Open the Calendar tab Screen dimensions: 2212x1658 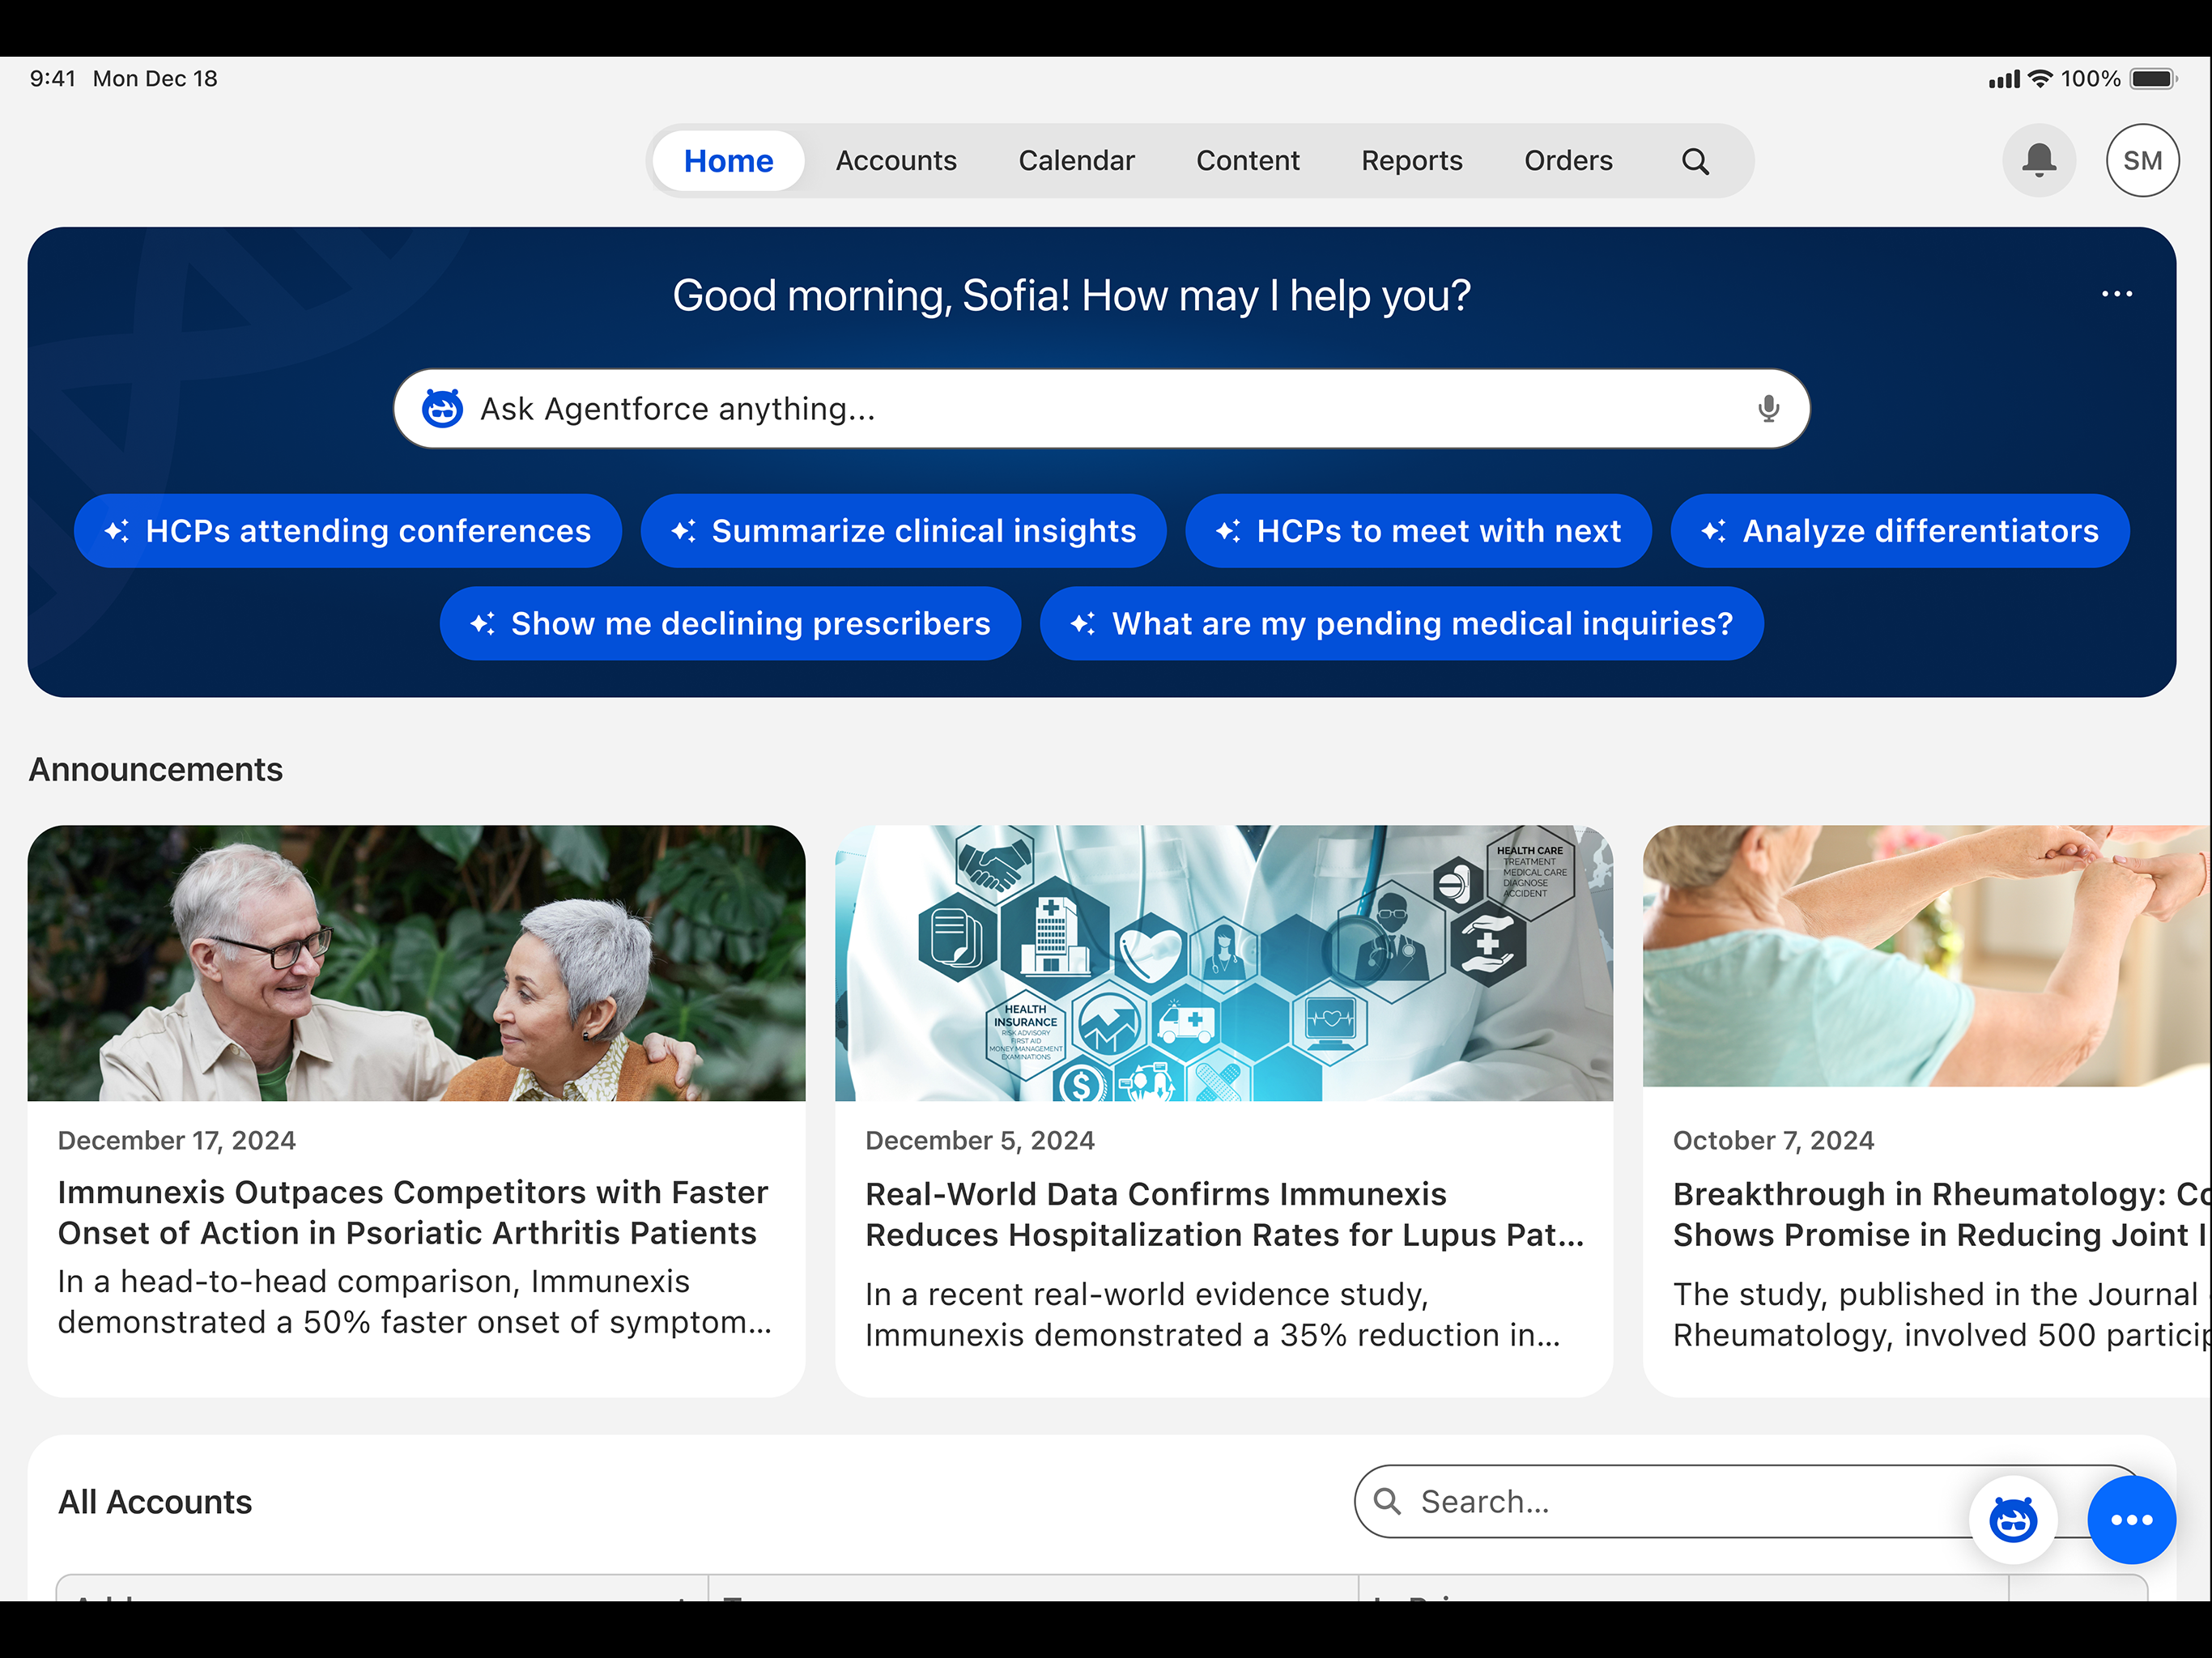(x=1076, y=161)
